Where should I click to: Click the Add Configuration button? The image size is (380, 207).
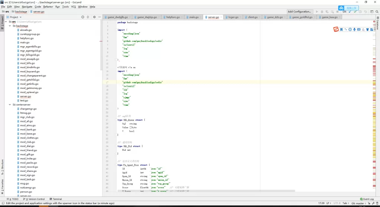click(299, 12)
